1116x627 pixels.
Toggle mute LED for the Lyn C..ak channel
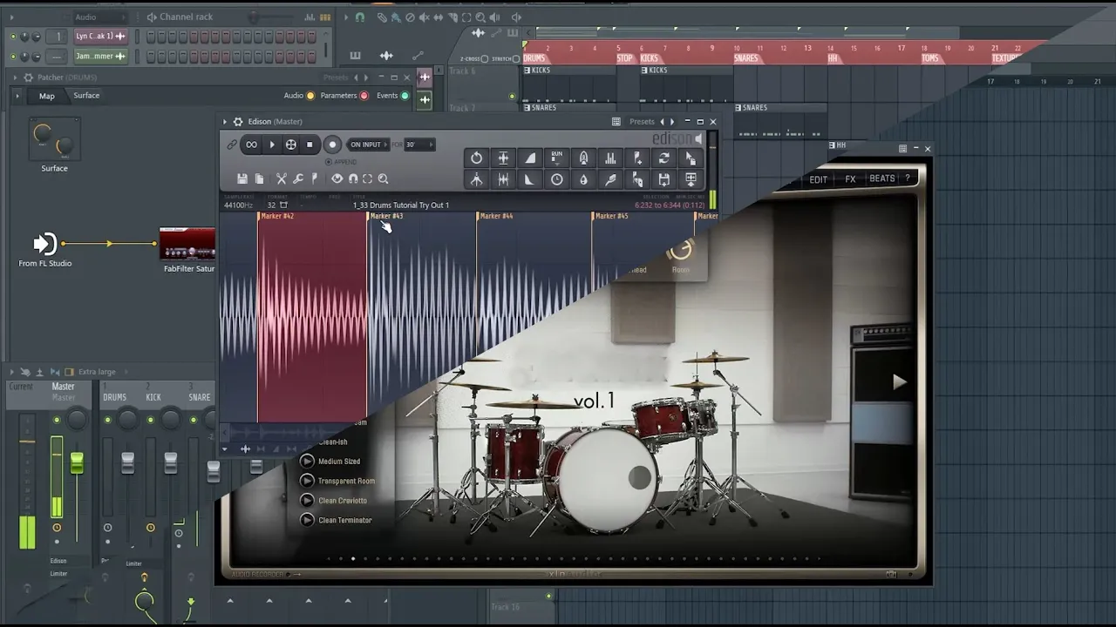[13, 37]
